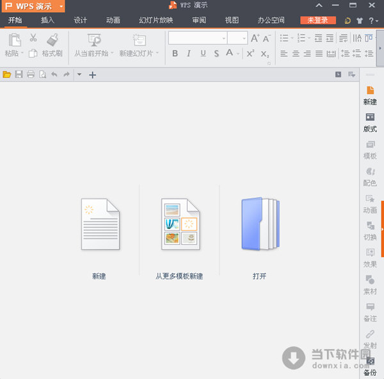The width and height of the screenshot is (384, 379).
Task: Click the distributed alignment icon
Action: click(x=331, y=53)
